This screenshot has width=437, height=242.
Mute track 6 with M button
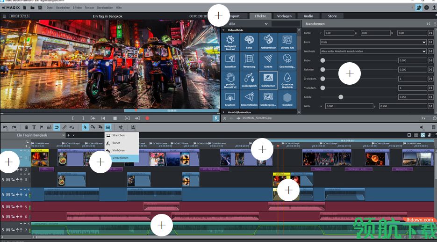[x=8, y=217]
